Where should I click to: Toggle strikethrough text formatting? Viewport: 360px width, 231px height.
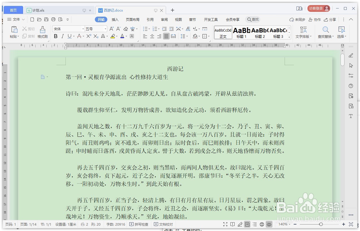pyautogui.click(x=79, y=36)
